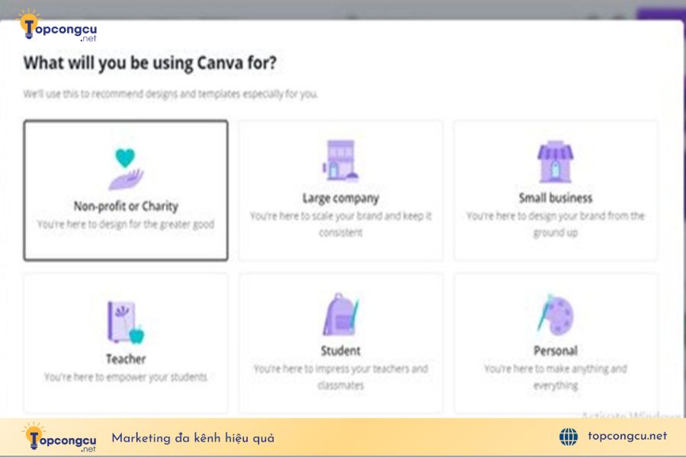Select the Teacher option label
The image size is (686, 457).
126,359
